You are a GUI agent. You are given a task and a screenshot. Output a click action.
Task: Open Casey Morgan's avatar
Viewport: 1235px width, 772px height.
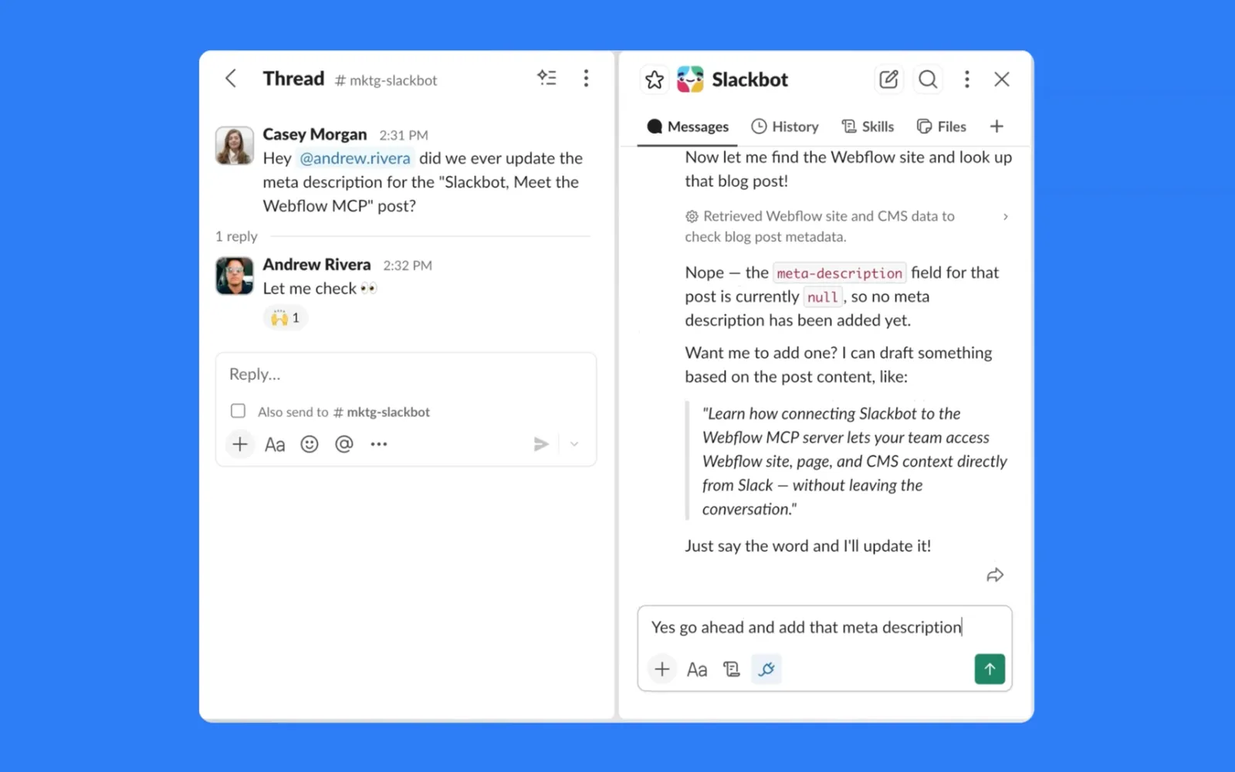click(235, 145)
